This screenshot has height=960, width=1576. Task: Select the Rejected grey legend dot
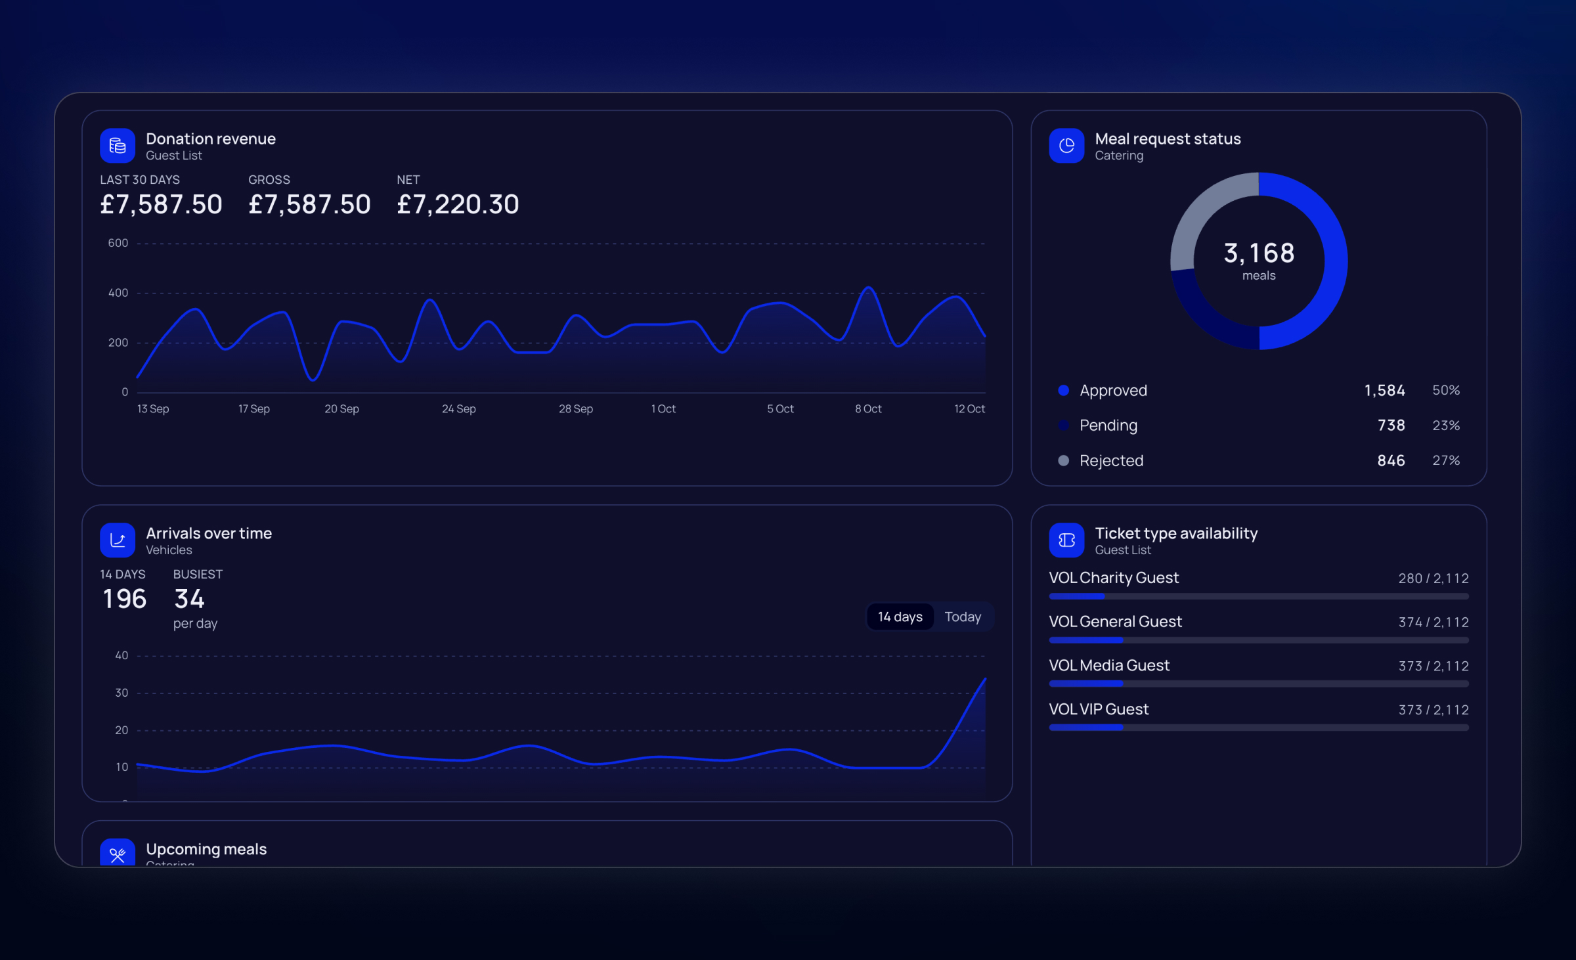1063,460
